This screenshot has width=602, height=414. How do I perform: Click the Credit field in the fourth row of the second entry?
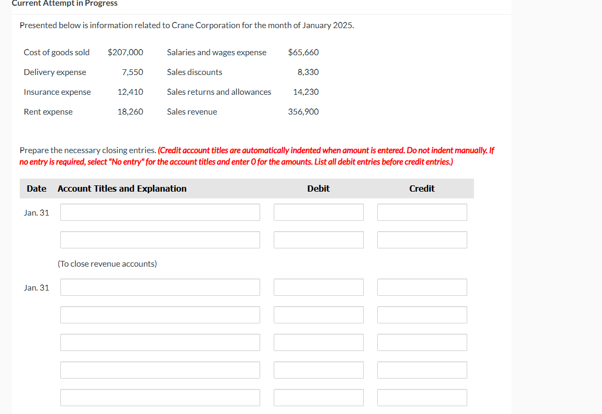click(x=422, y=370)
